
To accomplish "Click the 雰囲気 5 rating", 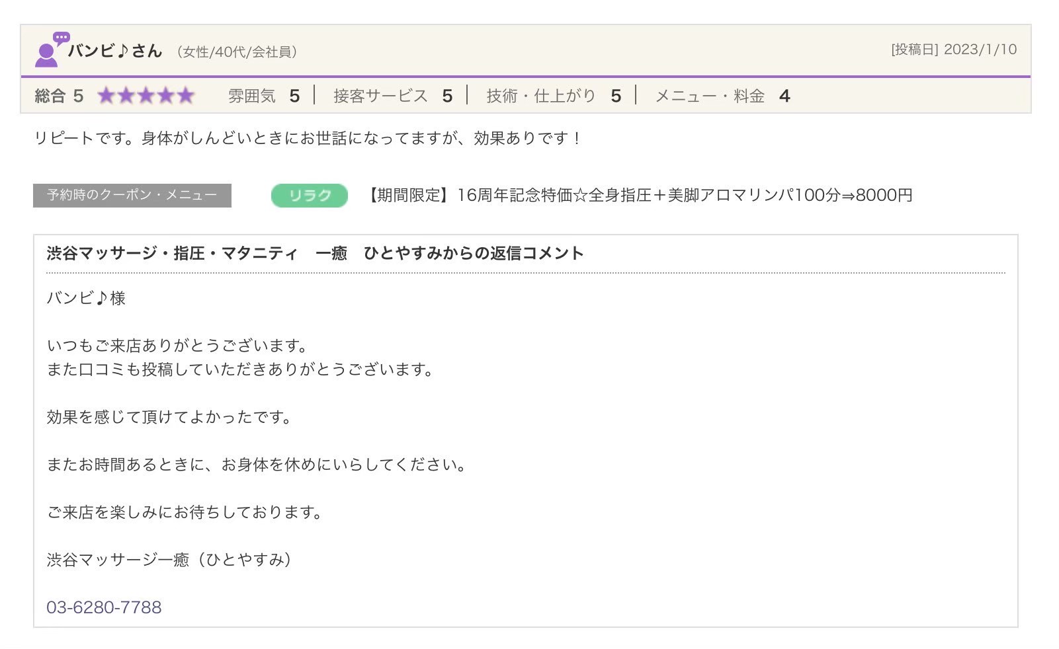I will pos(264,96).
